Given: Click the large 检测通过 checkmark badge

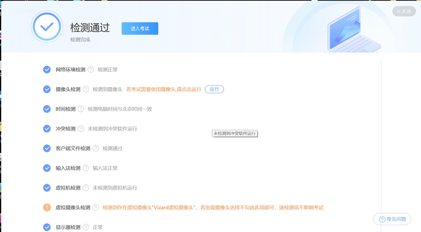Looking at the screenshot, I should (x=47, y=27).
